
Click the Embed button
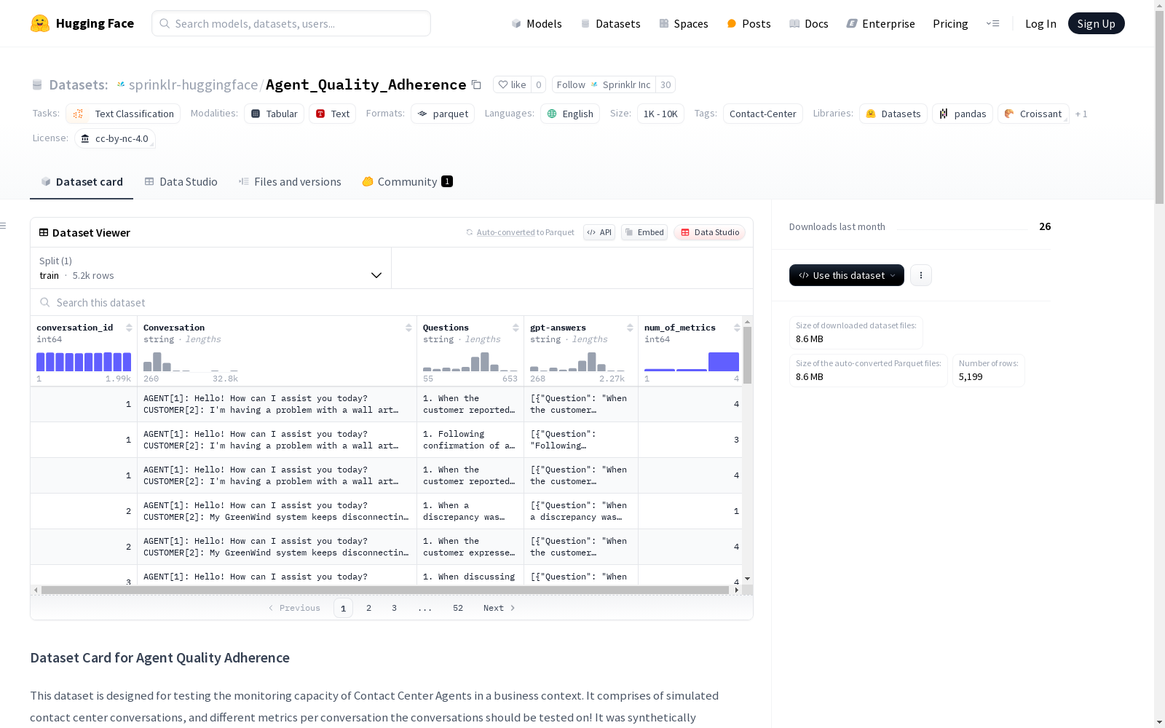pyautogui.click(x=644, y=232)
